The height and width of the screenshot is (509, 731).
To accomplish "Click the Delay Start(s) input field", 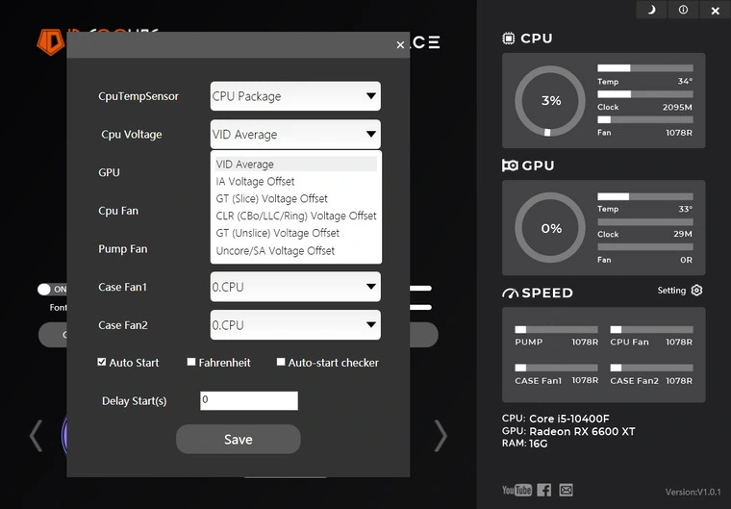I will (x=248, y=400).
